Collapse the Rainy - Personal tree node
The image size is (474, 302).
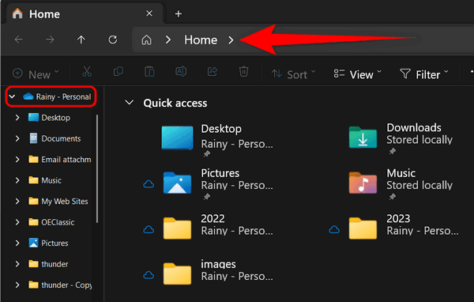coord(12,96)
